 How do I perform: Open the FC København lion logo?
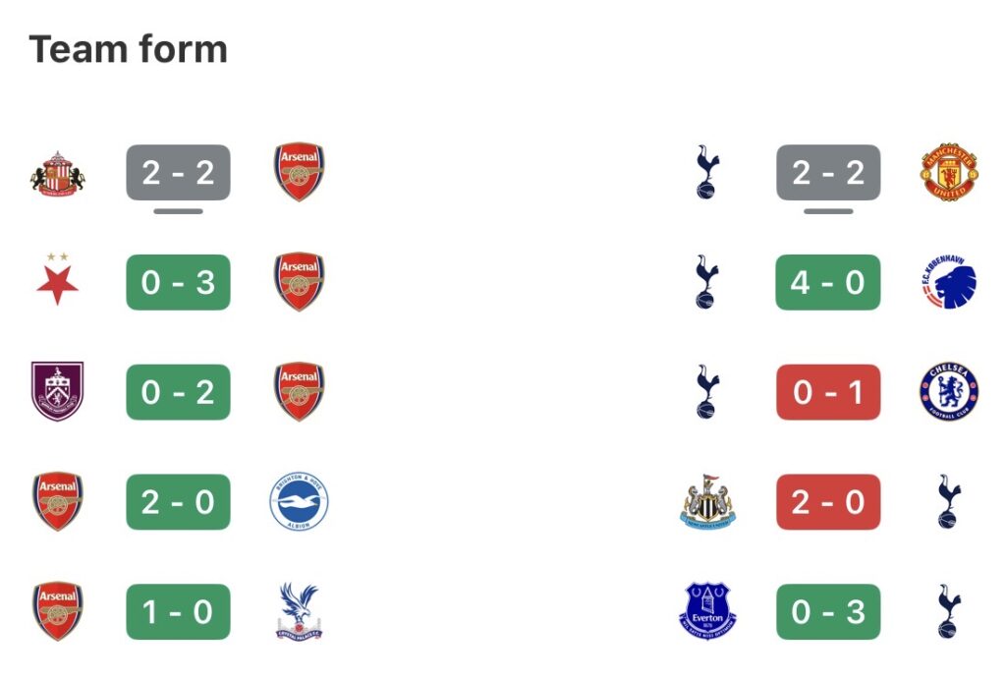point(949,283)
